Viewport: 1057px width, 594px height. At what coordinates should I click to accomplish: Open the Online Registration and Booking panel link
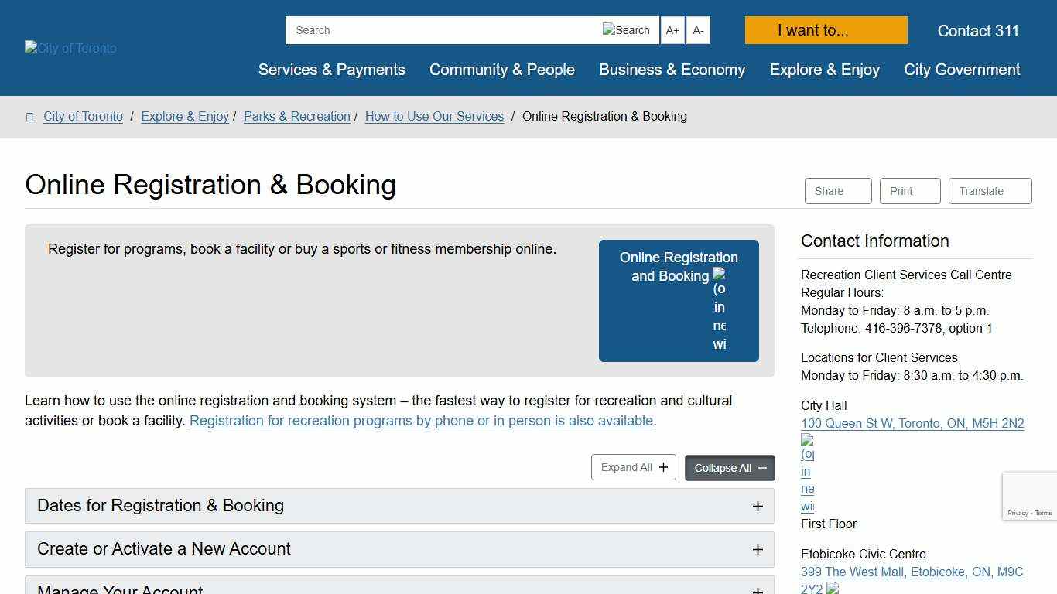[679, 300]
